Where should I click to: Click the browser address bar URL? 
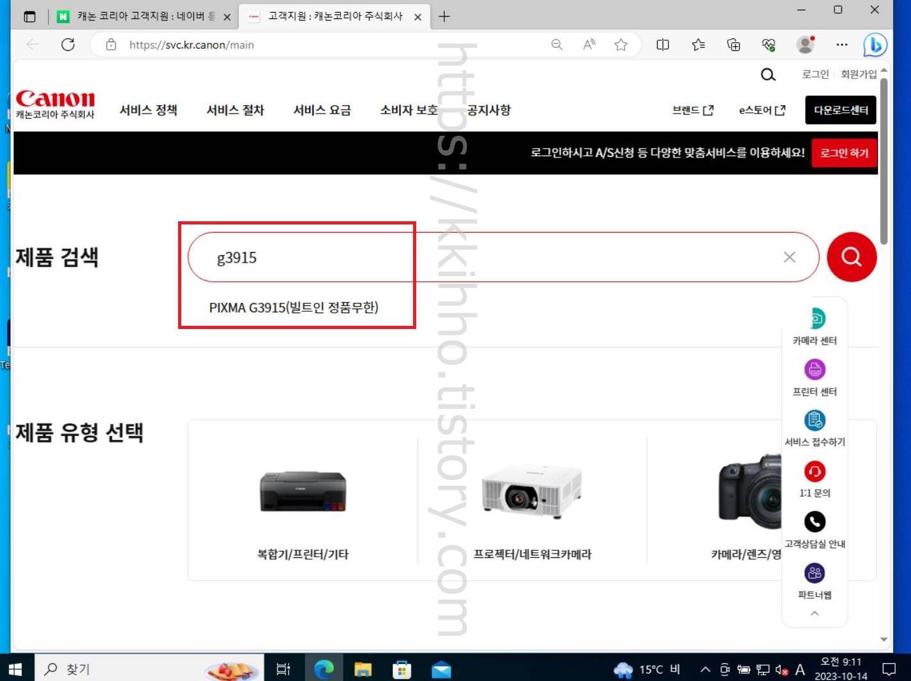[192, 45]
